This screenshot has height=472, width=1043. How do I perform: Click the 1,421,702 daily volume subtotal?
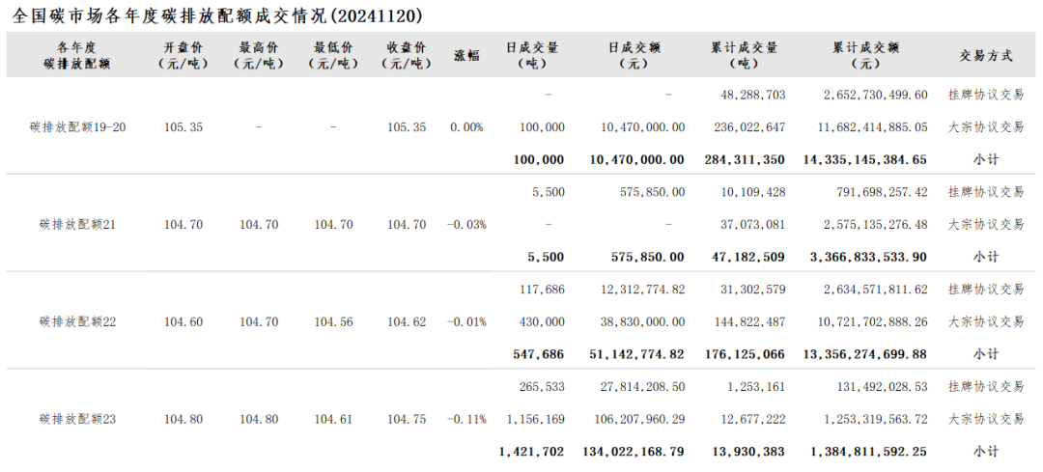coord(532,452)
